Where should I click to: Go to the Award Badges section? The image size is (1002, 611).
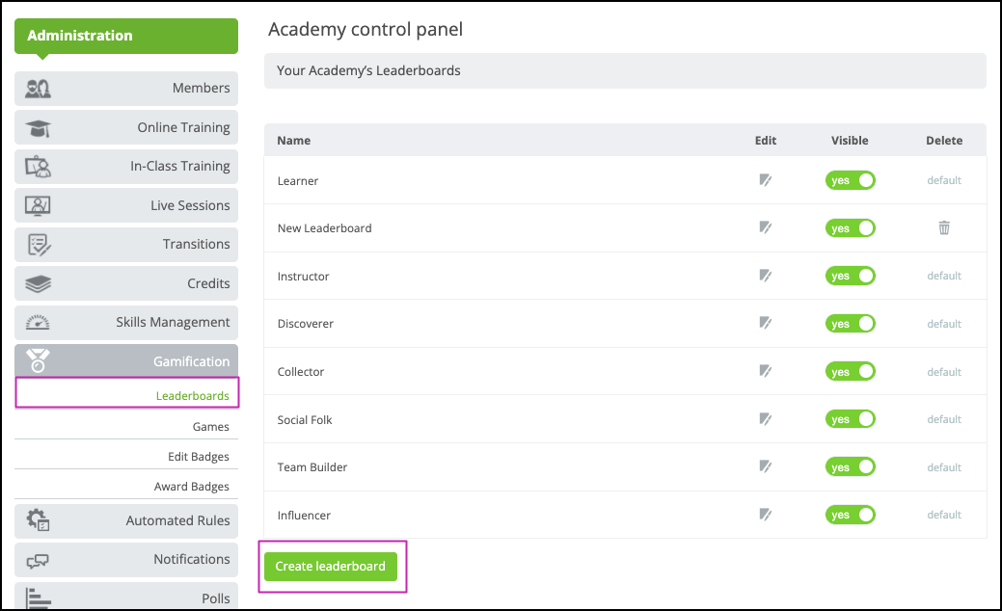click(x=191, y=486)
